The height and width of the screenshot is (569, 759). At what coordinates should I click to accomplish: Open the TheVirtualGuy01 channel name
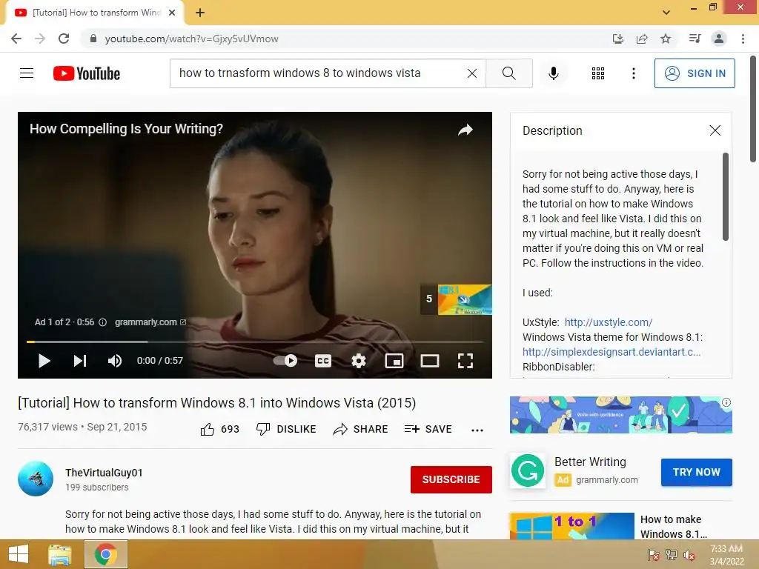click(x=104, y=472)
